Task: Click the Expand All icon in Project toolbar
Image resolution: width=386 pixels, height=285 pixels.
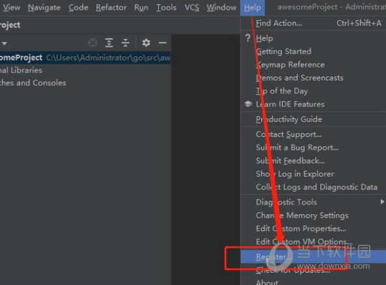Action: (x=109, y=43)
